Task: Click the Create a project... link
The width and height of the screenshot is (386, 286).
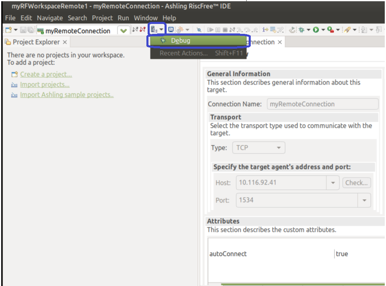Action: [46, 74]
